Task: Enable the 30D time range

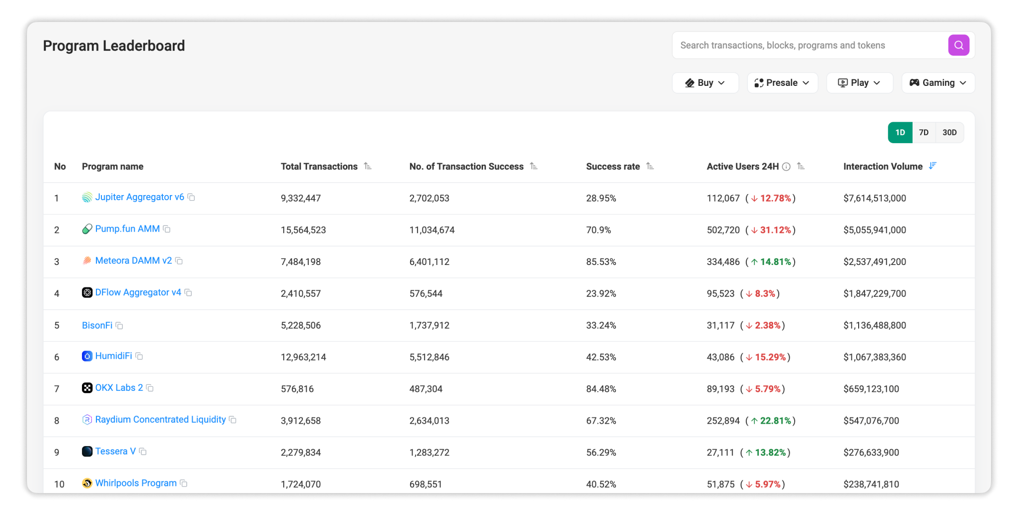Action: pyautogui.click(x=949, y=132)
